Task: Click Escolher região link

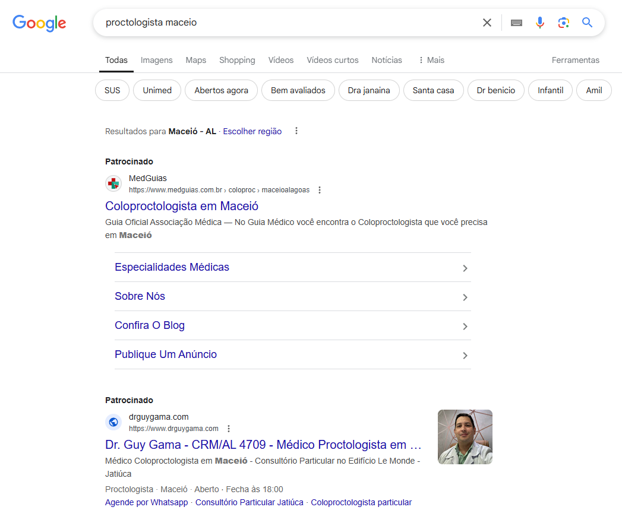Action: click(252, 131)
